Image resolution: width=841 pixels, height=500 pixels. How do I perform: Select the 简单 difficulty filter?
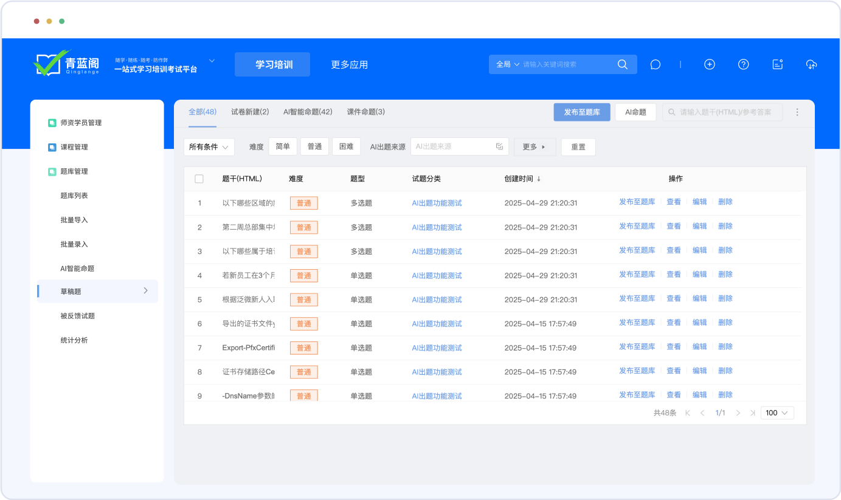283,146
